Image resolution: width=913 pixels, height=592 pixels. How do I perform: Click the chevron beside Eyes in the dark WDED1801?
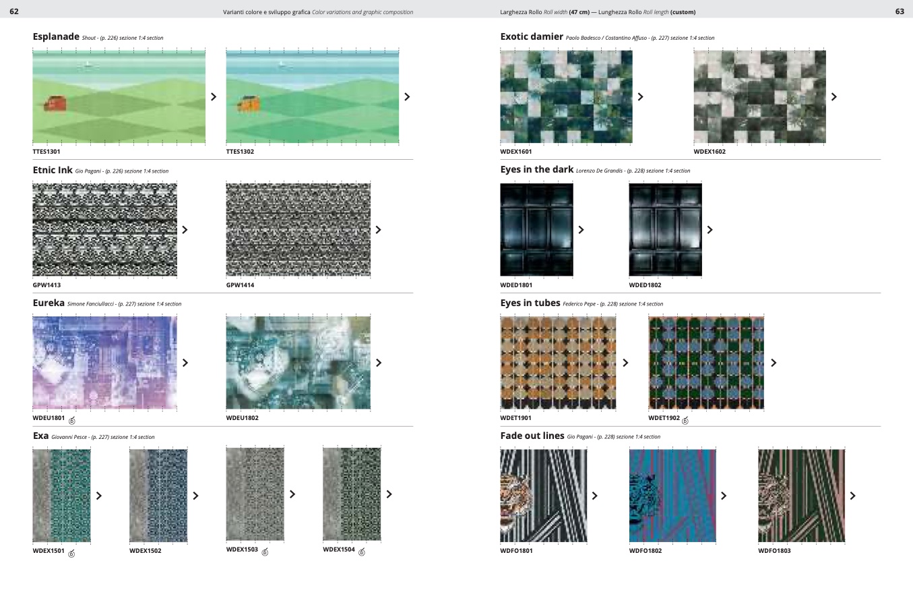point(581,229)
